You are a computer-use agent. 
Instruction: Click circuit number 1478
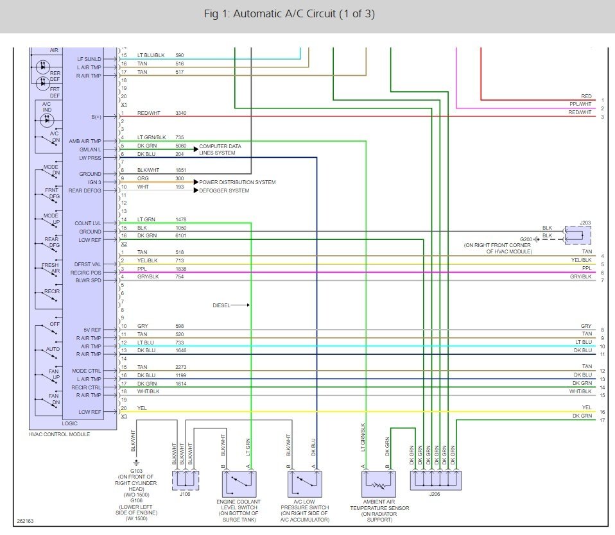(181, 219)
